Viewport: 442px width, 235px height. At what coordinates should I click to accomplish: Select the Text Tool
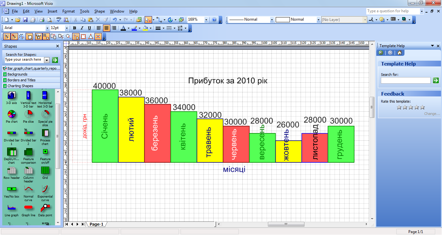coord(170,20)
